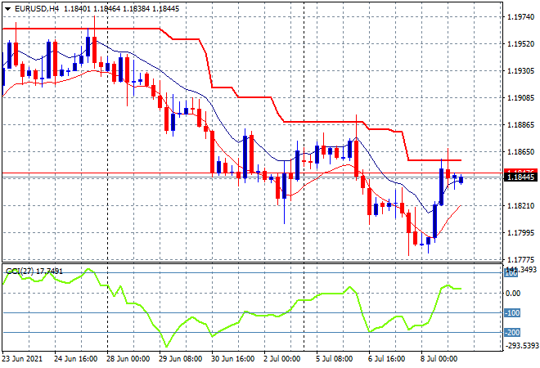Click price scale value 1.18210

(521, 206)
